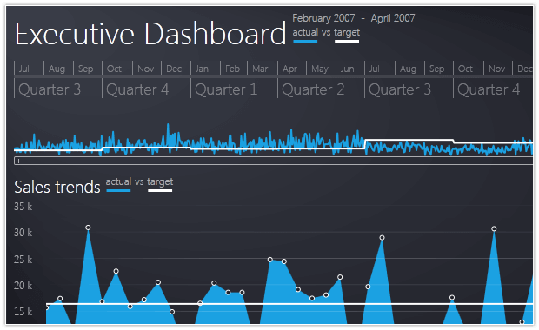This screenshot has height=330, width=539.
Task: Click 'target' in the Executive Dashboard legend
Action: point(347,33)
